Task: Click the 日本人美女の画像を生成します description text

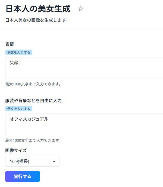Action: click(36, 20)
